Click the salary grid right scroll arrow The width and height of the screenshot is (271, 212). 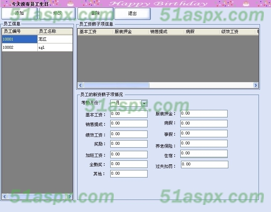coord(256,85)
